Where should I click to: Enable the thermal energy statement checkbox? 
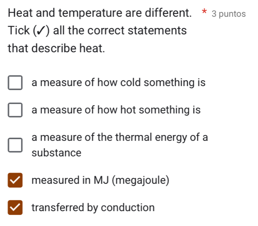click(15, 145)
